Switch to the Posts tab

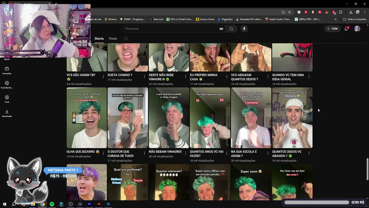coord(113,38)
